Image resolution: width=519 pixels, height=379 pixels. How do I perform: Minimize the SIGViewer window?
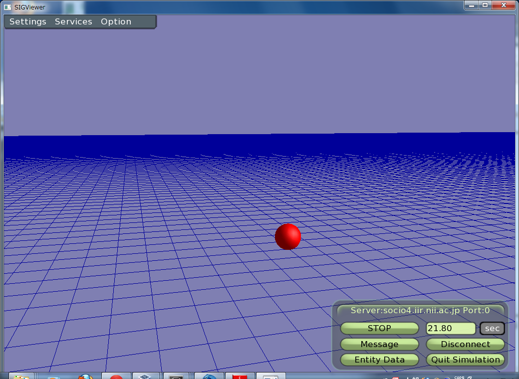point(472,5)
